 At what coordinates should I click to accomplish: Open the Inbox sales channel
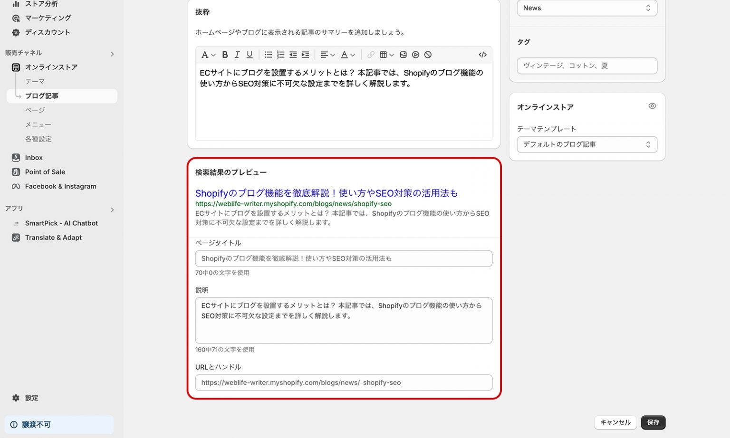coord(33,157)
